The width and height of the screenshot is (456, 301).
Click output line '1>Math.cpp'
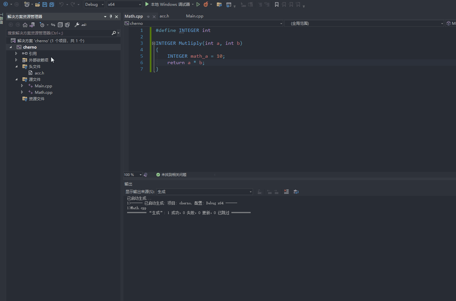click(137, 208)
